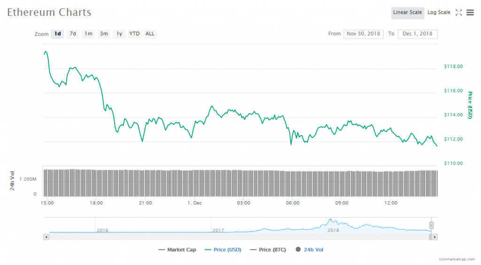The height and width of the screenshot is (265, 481).
Task: Select the 7d zoom range
Action: click(x=73, y=34)
